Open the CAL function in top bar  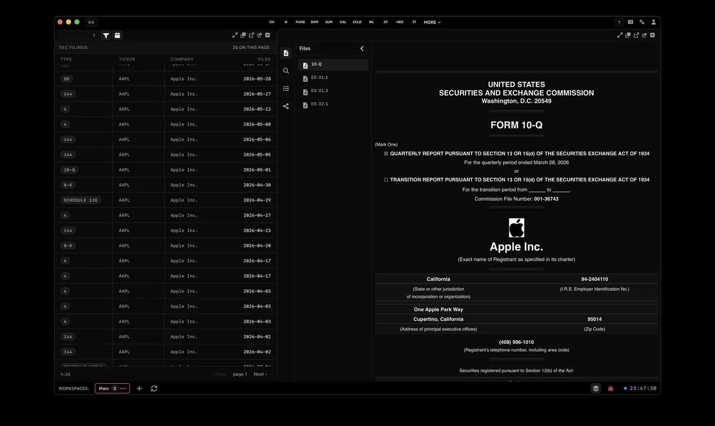click(343, 22)
